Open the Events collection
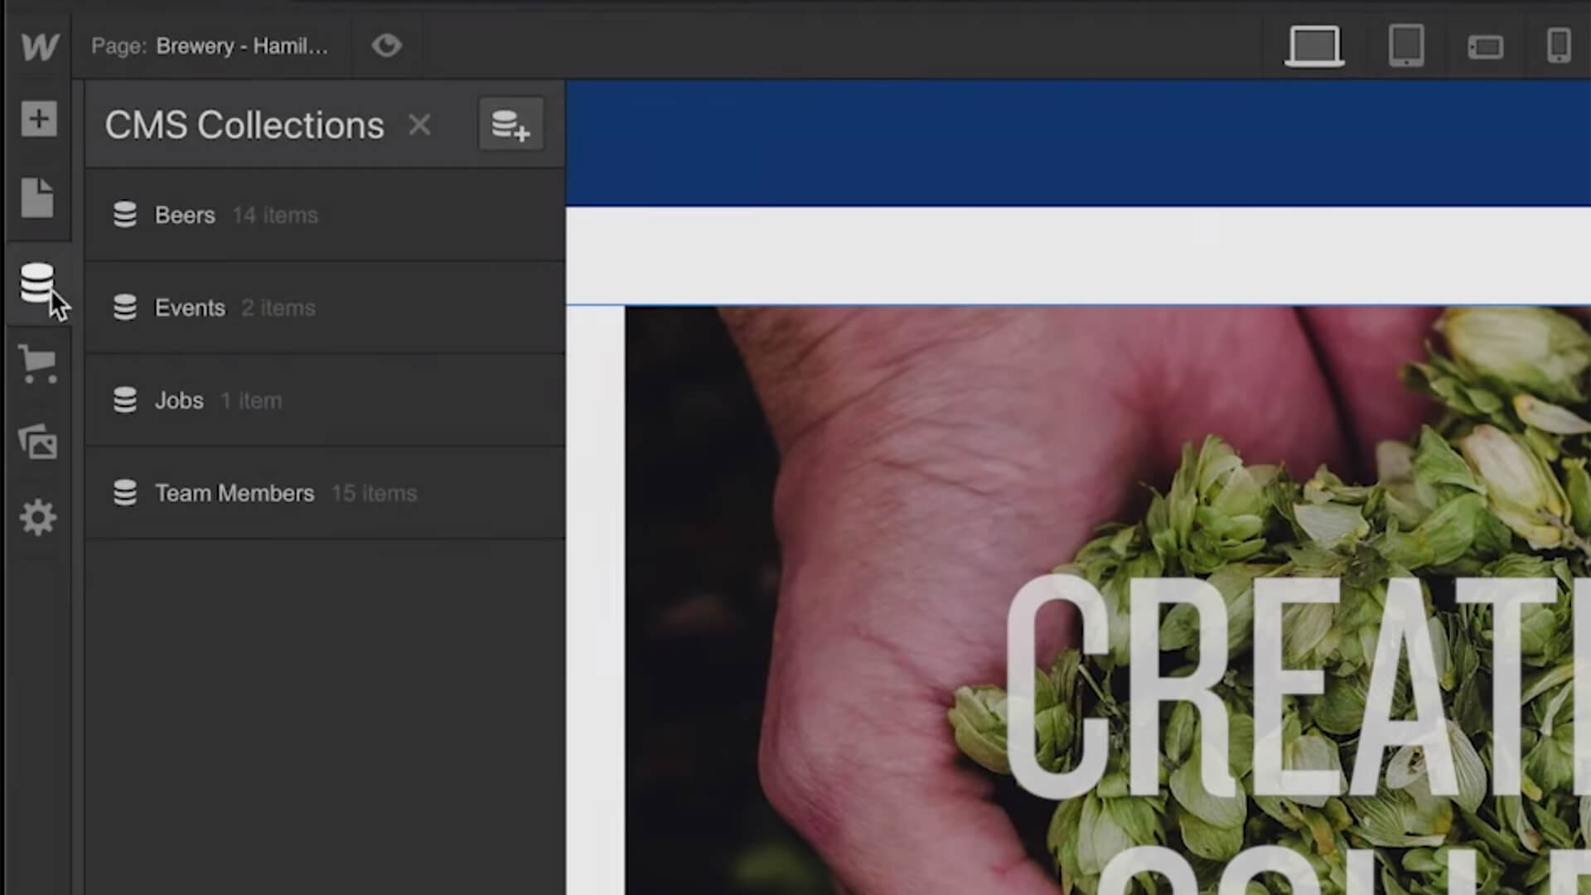 (325, 308)
